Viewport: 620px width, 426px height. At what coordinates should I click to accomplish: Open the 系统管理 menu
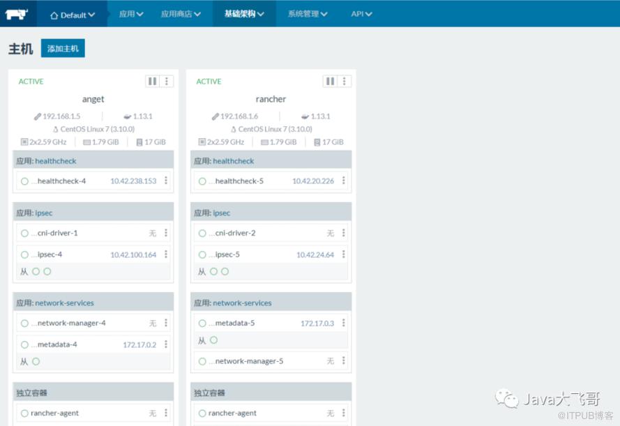[308, 14]
